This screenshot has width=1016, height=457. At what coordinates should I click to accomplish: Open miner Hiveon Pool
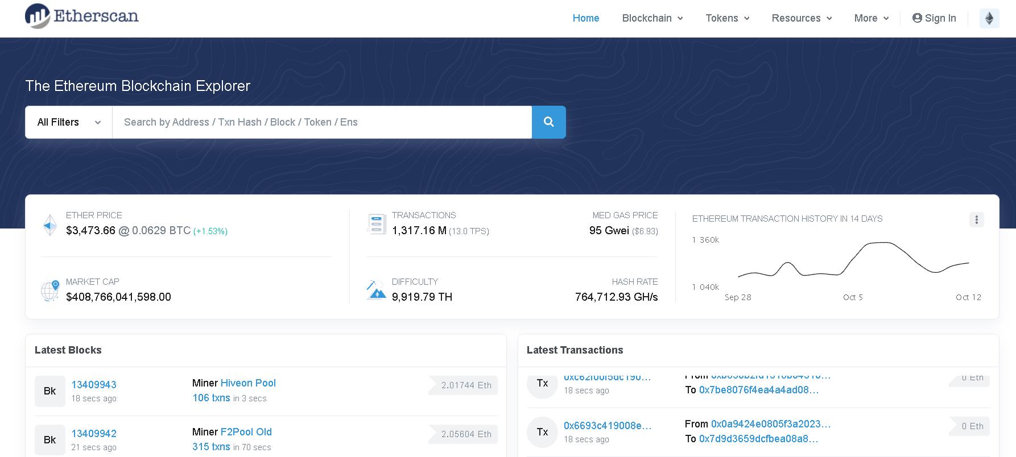click(x=248, y=383)
